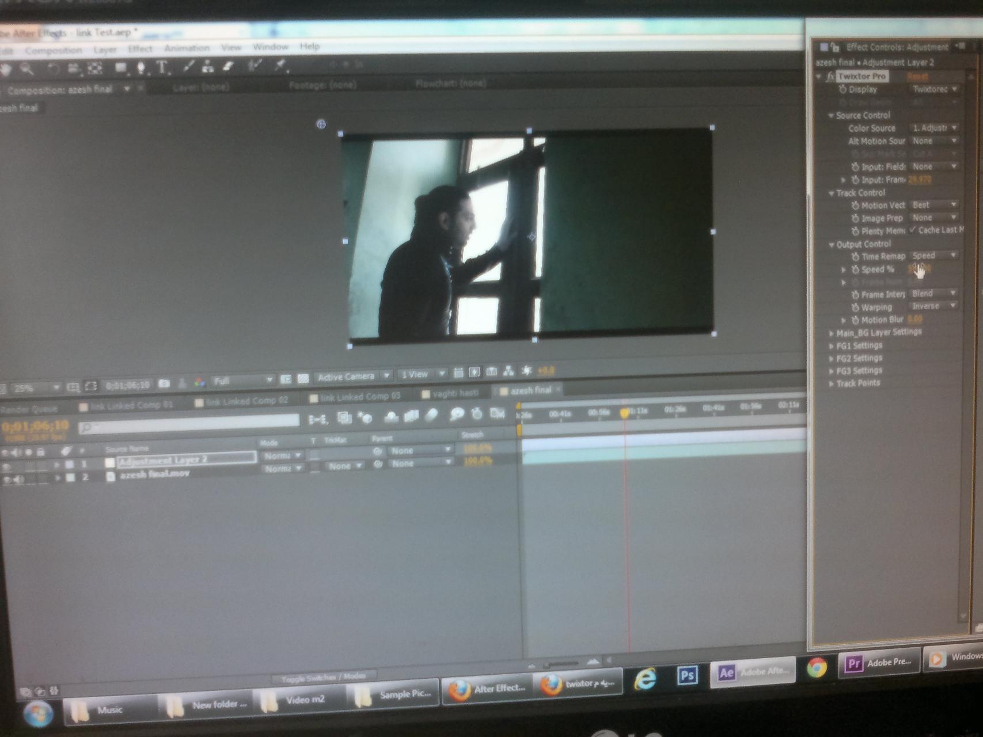983x737 pixels.
Task: Open Video m2 folder taskbar button
Action: [299, 700]
